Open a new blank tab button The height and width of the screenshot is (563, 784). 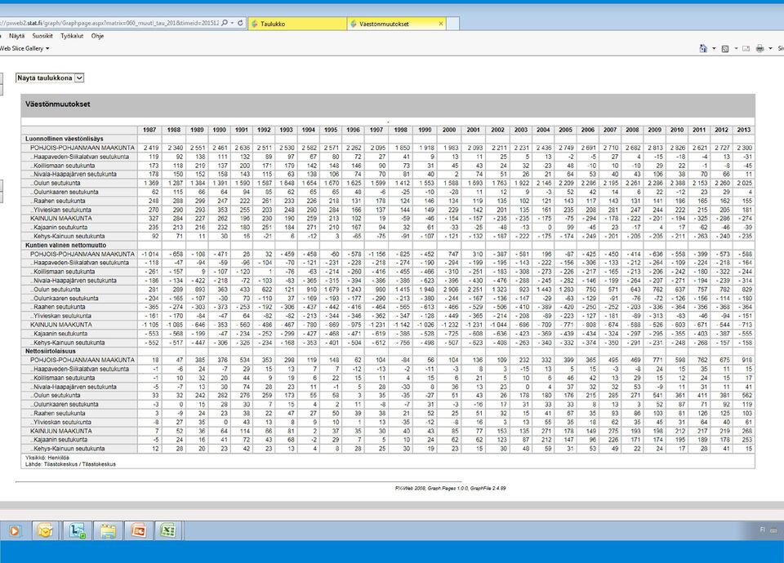(x=453, y=24)
